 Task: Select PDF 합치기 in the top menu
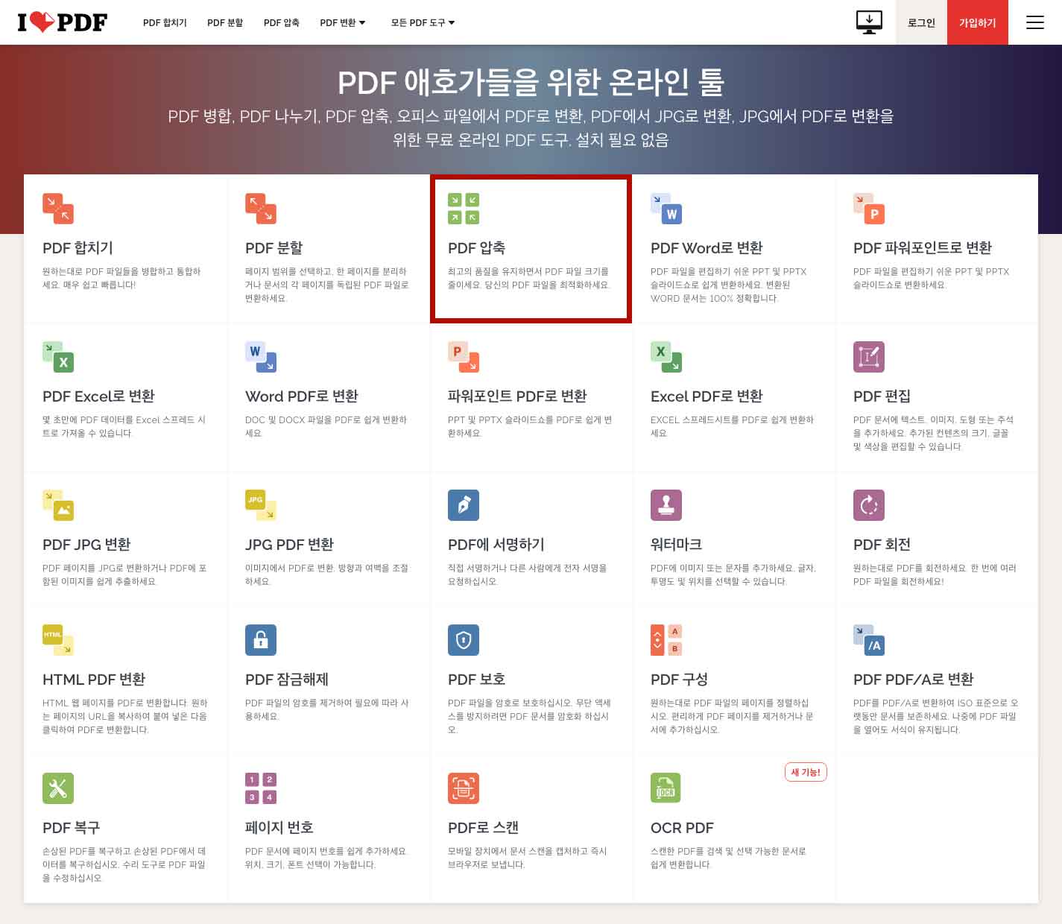[x=165, y=22]
